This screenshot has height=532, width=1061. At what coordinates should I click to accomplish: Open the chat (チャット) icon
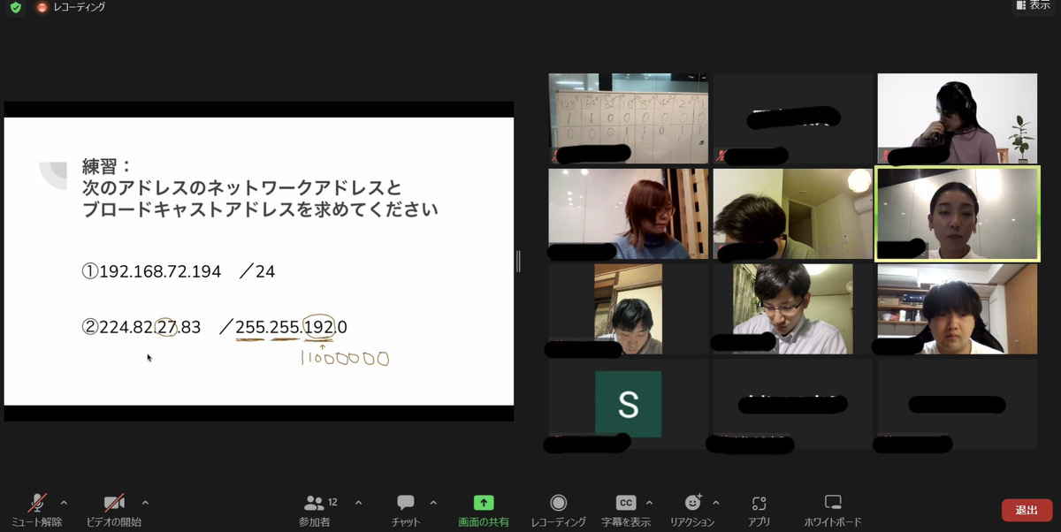(x=406, y=503)
